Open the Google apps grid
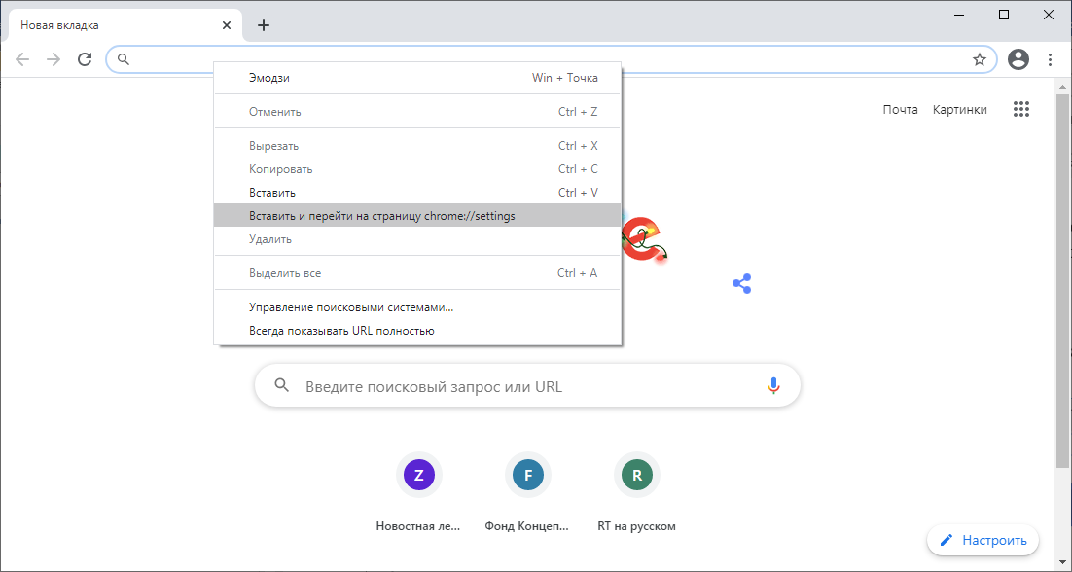Screen dimensions: 1072x572 1020,109
